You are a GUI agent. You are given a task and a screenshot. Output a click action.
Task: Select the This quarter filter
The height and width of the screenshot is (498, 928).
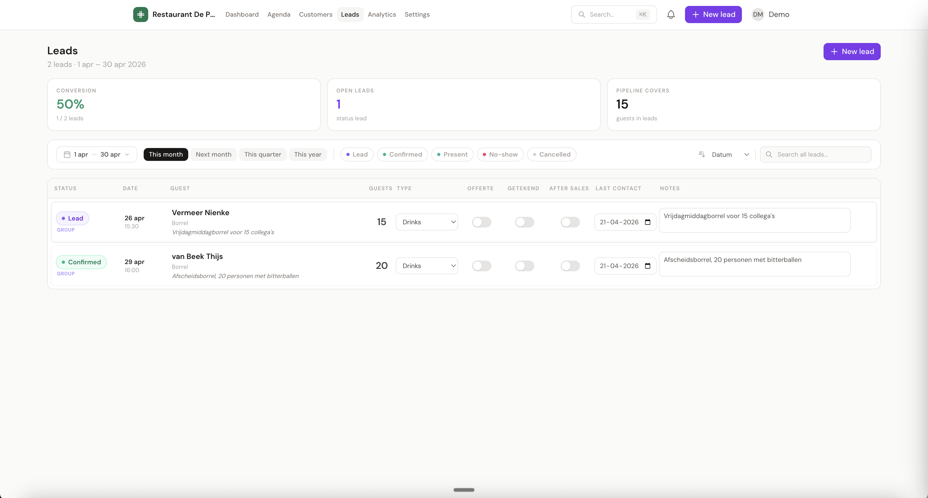(x=263, y=154)
